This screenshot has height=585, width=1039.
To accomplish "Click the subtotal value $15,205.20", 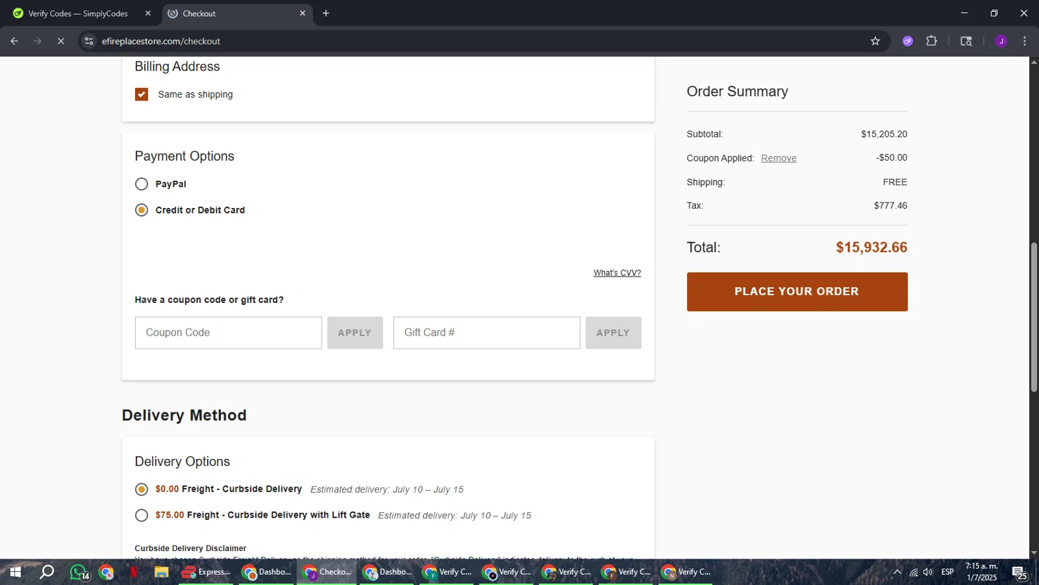I will (x=884, y=134).
